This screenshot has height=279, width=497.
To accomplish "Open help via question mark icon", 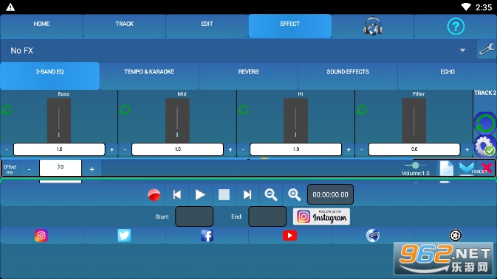I will (456, 27).
